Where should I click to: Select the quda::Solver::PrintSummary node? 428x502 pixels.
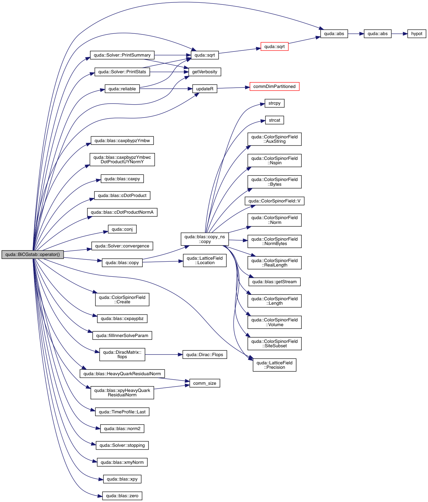(122, 55)
